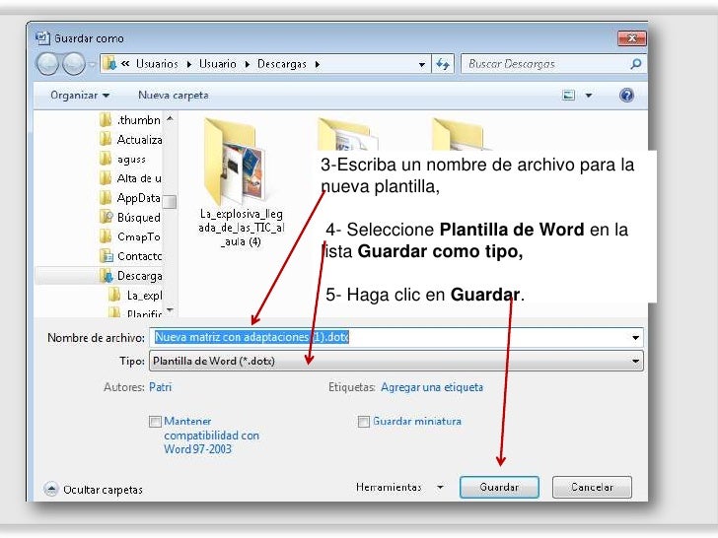Image resolution: width=718 pixels, height=538 pixels.
Task: Open address bar history dropdown arrow
Action: pyautogui.click(x=422, y=64)
